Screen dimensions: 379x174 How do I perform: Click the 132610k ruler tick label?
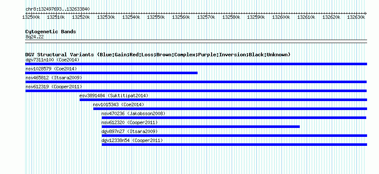pos(306,17)
